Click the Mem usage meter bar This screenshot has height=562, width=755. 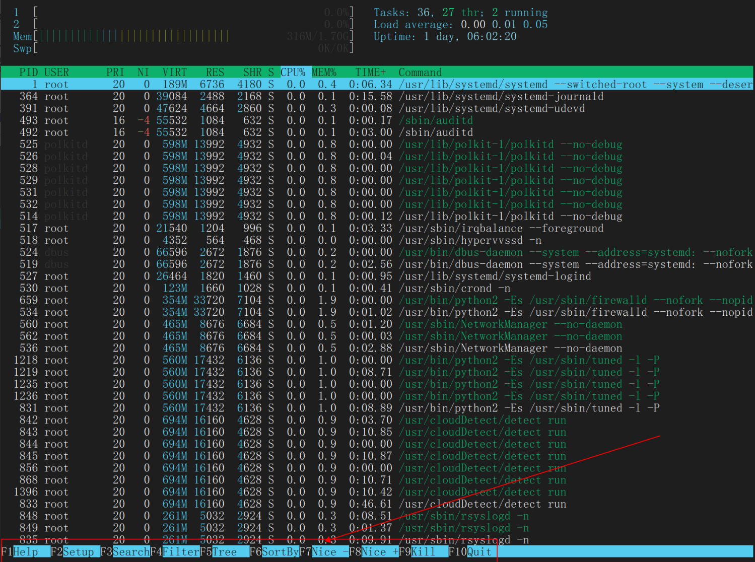[x=183, y=36]
